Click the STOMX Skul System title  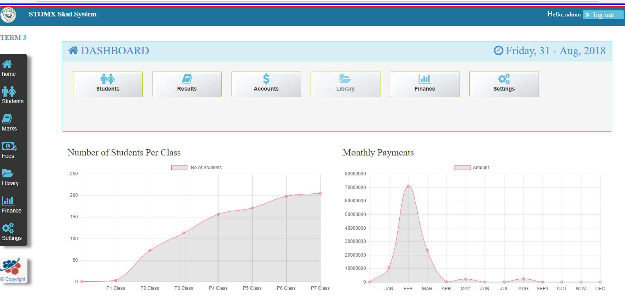63,14
